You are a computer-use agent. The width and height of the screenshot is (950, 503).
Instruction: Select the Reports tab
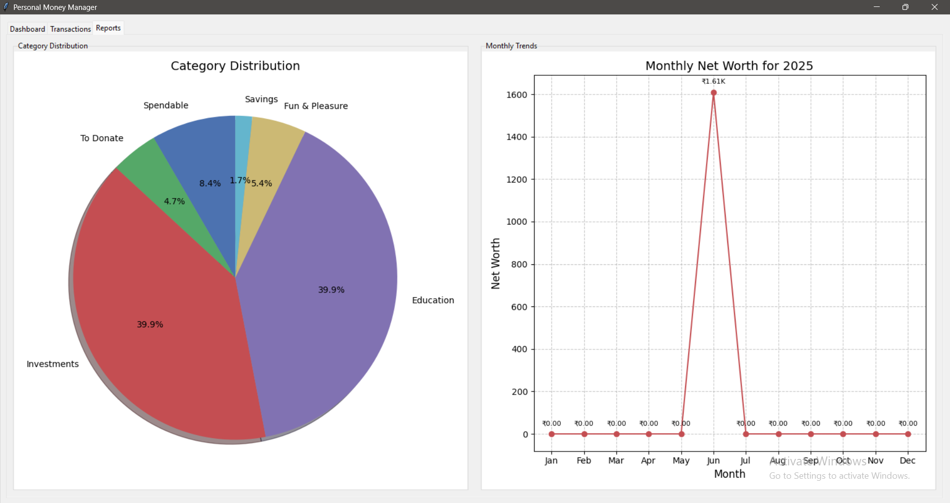click(108, 28)
